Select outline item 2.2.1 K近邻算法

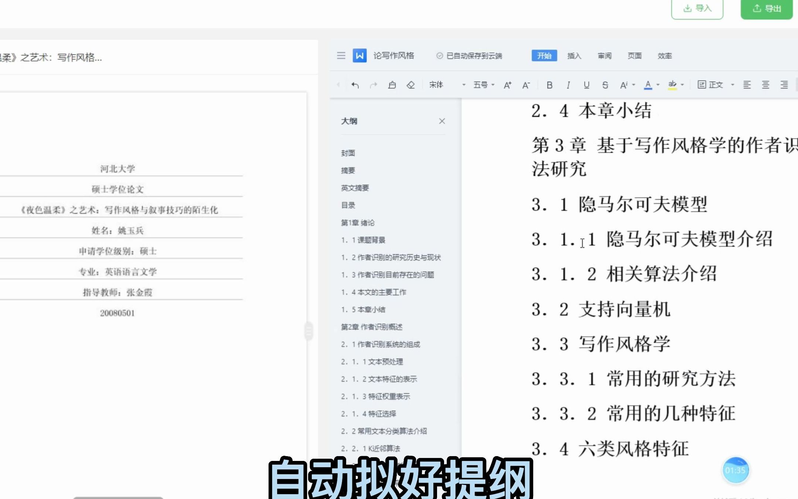[371, 448]
